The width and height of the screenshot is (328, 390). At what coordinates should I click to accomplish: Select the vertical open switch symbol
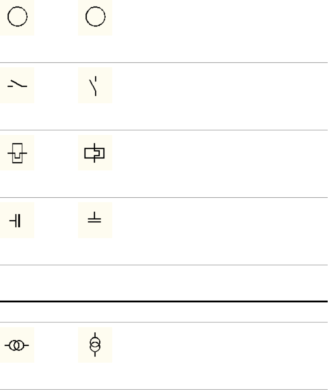point(95,85)
